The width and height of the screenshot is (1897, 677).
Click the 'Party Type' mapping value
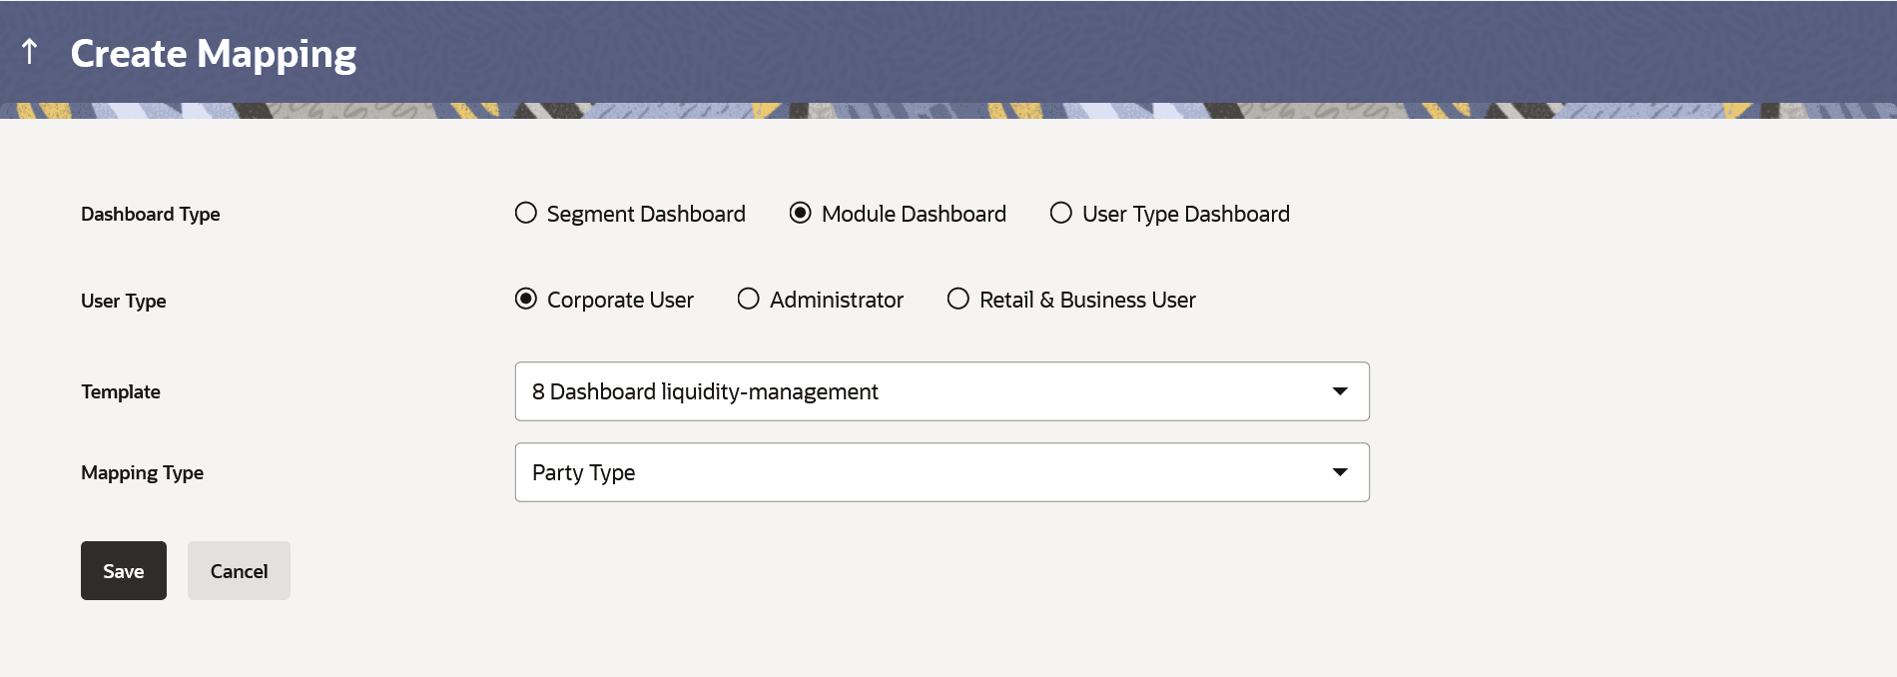(584, 472)
